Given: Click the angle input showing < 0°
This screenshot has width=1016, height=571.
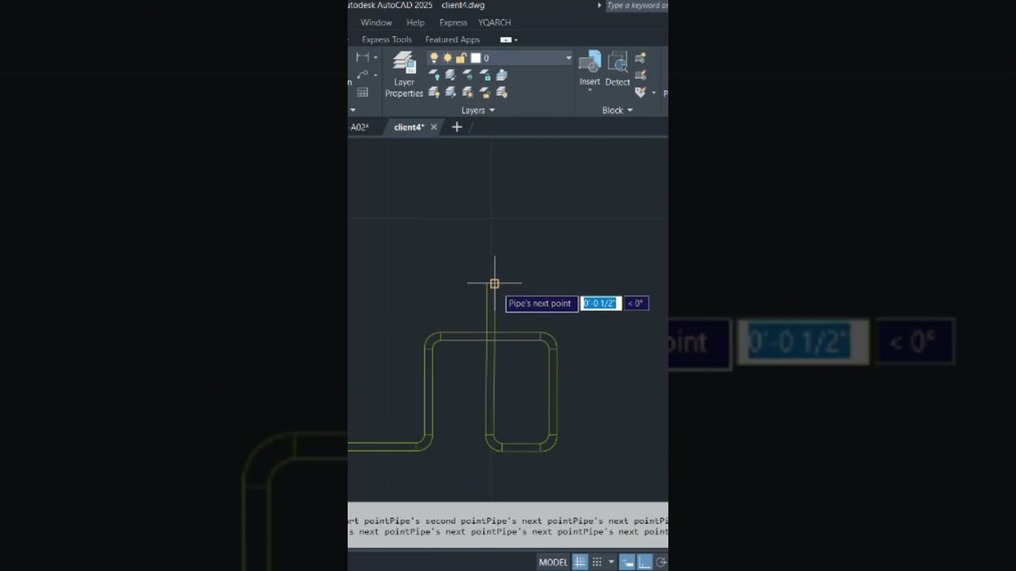Looking at the screenshot, I should [636, 303].
